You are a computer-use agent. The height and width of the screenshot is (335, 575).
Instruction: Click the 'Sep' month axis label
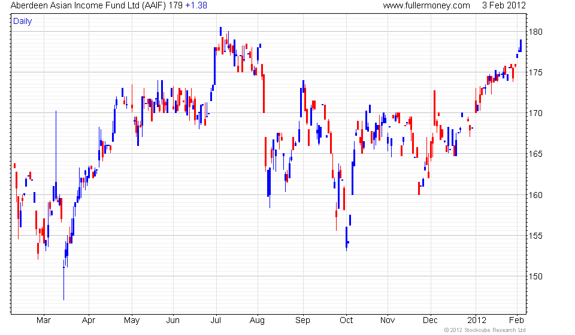[x=302, y=321]
